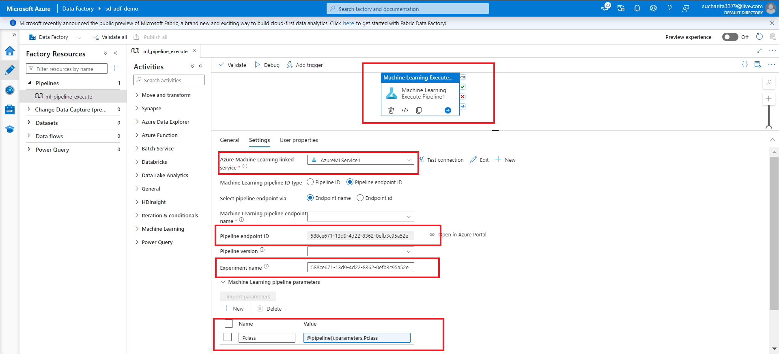This screenshot has width=779, height=354.
Task: Click the 'here' link in Fabric banner
Action: 349,23
